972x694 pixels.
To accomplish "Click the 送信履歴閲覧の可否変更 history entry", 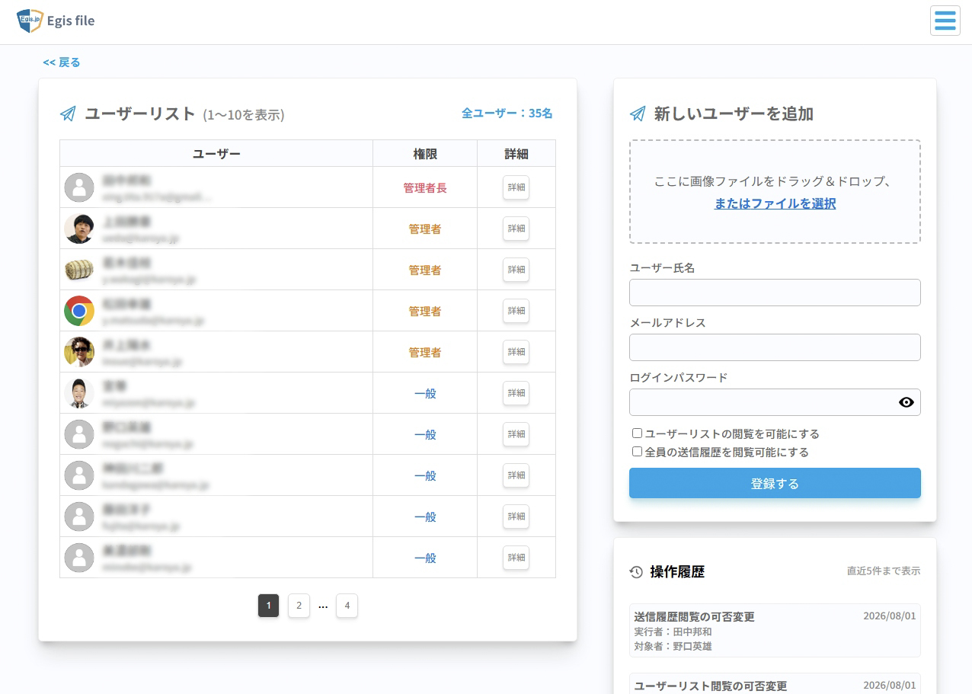I will [x=775, y=631].
